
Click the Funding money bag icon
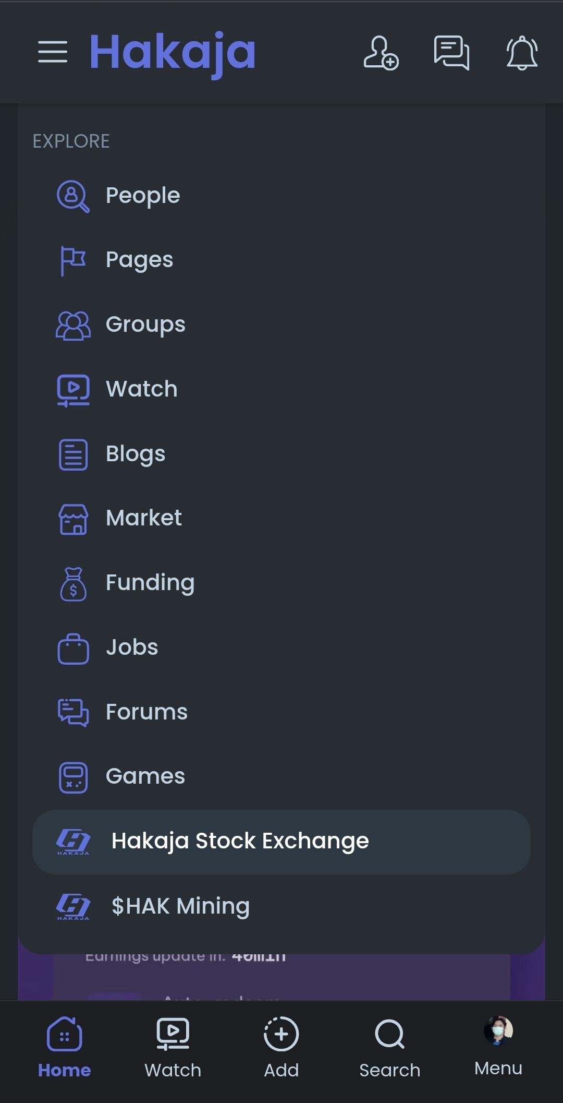73,584
